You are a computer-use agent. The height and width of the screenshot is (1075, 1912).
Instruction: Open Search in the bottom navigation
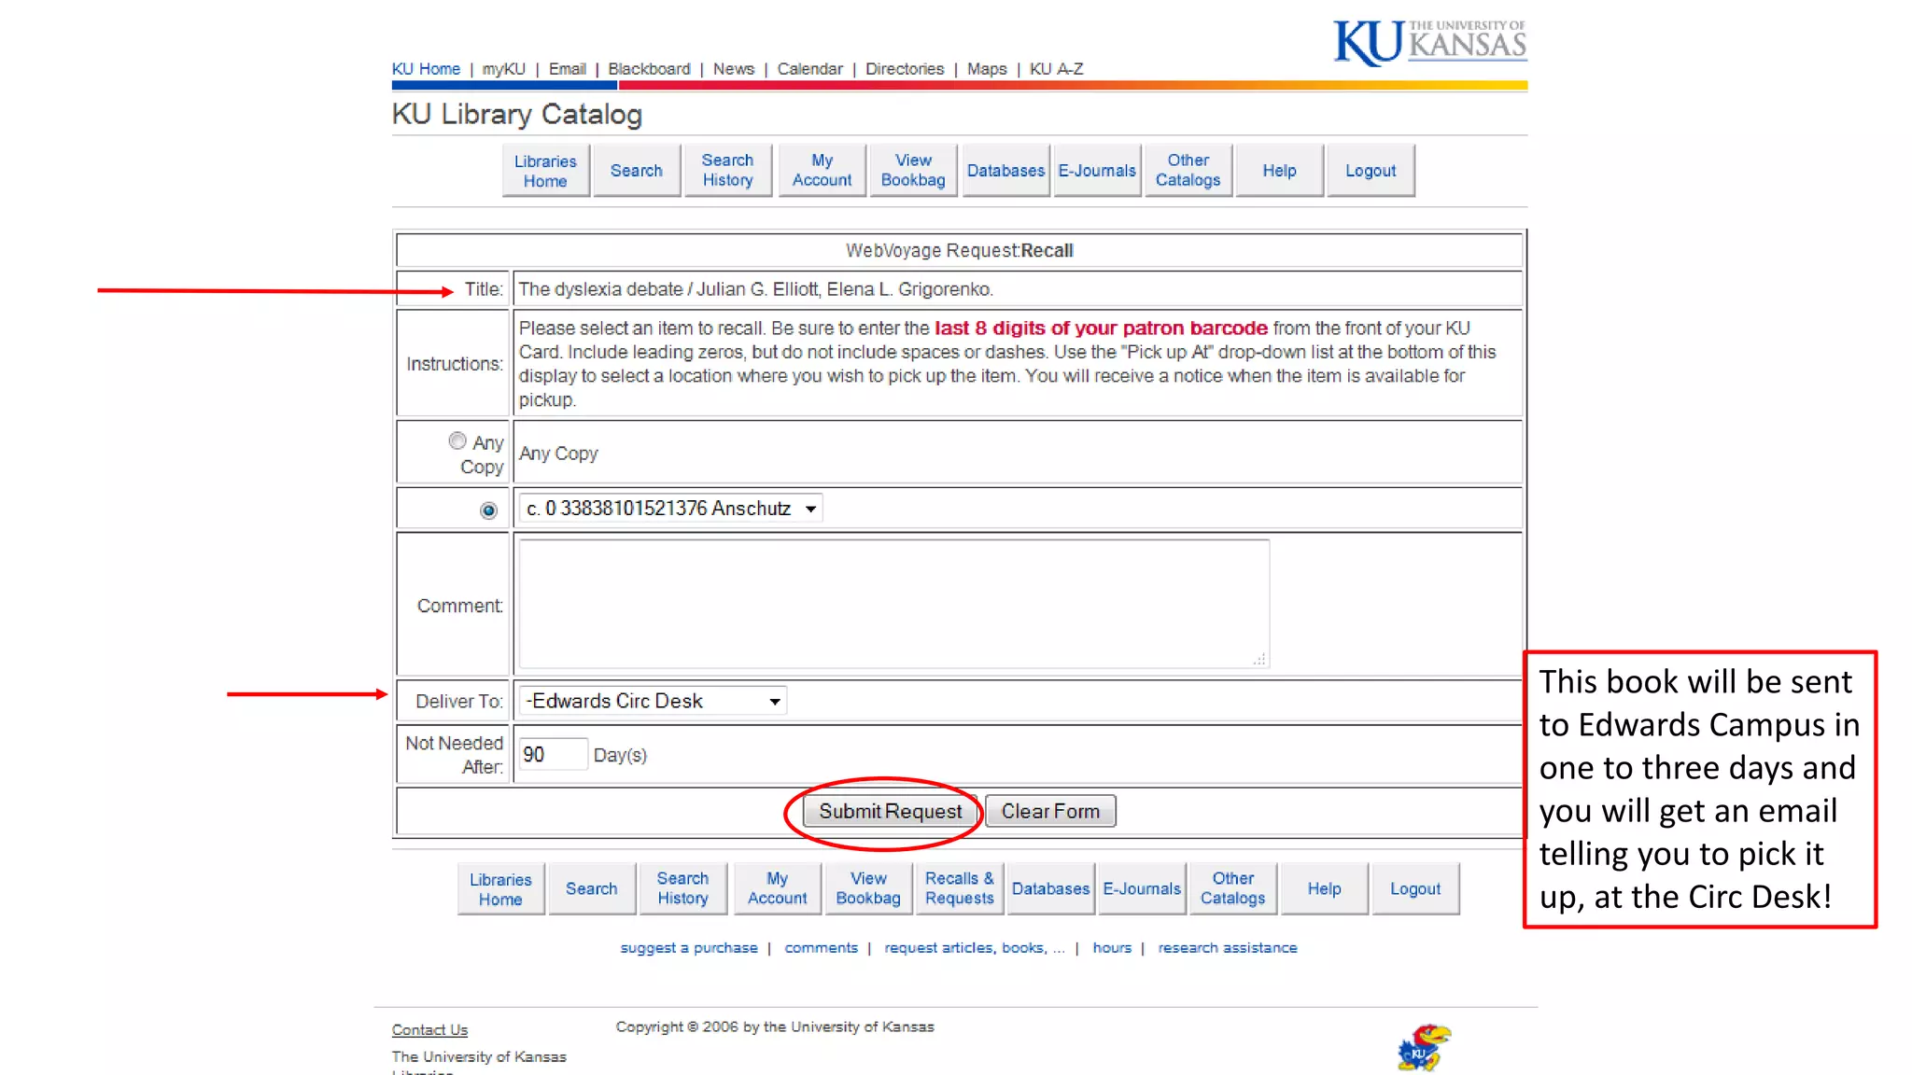(591, 889)
